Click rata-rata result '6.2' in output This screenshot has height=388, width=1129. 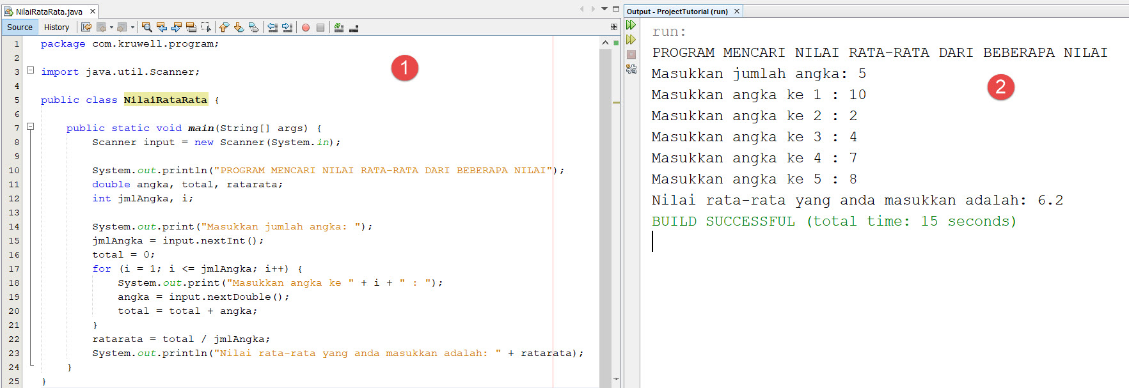click(1050, 200)
